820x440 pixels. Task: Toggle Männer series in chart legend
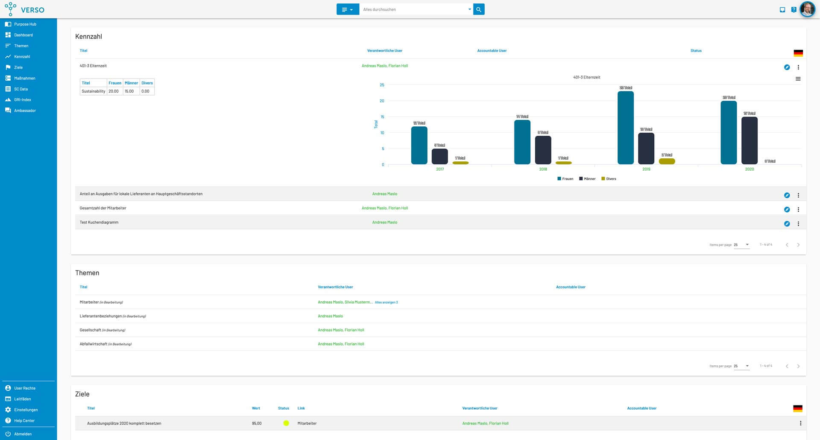tap(587, 179)
